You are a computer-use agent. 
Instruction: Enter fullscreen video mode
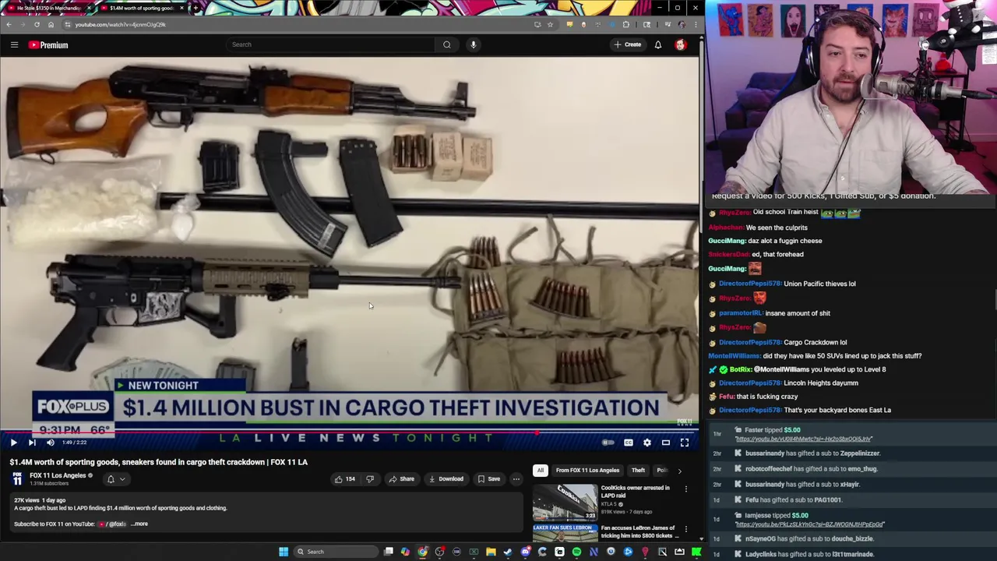685,443
